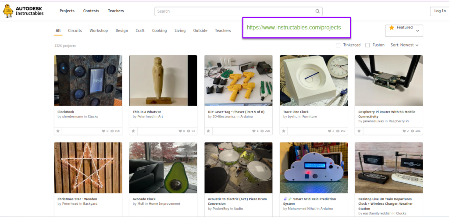Enable the Tinkercad filter checkbox
The width and height of the screenshot is (449, 217).
click(338, 45)
